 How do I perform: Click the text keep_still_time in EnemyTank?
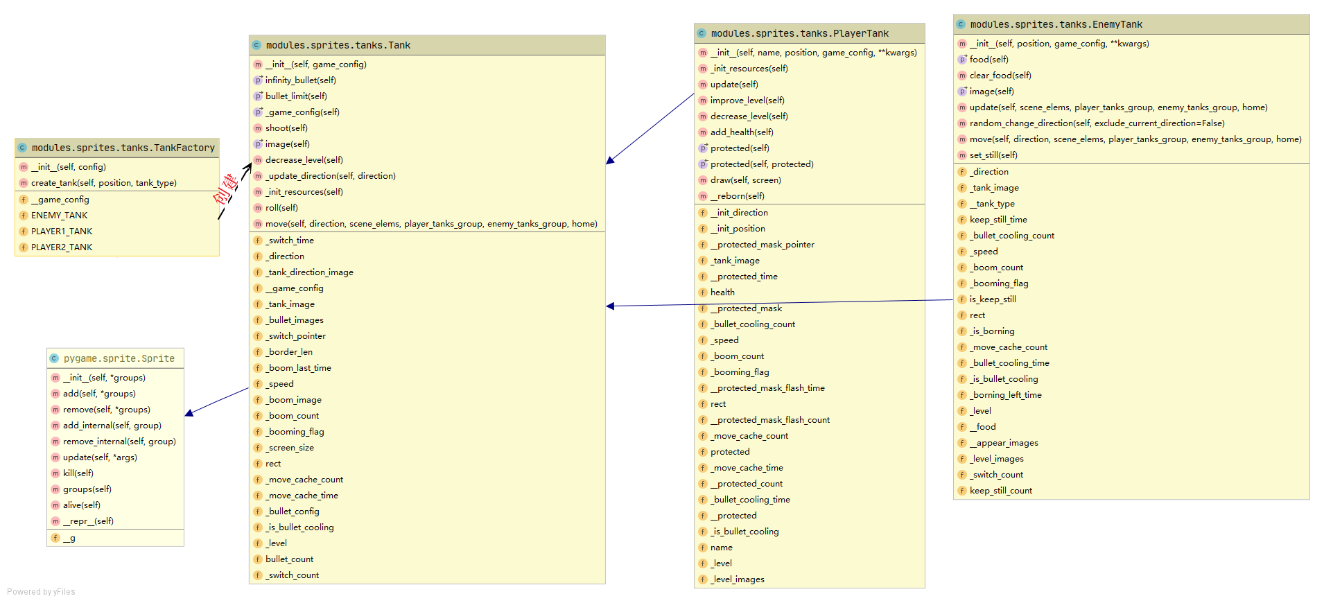[998, 220]
